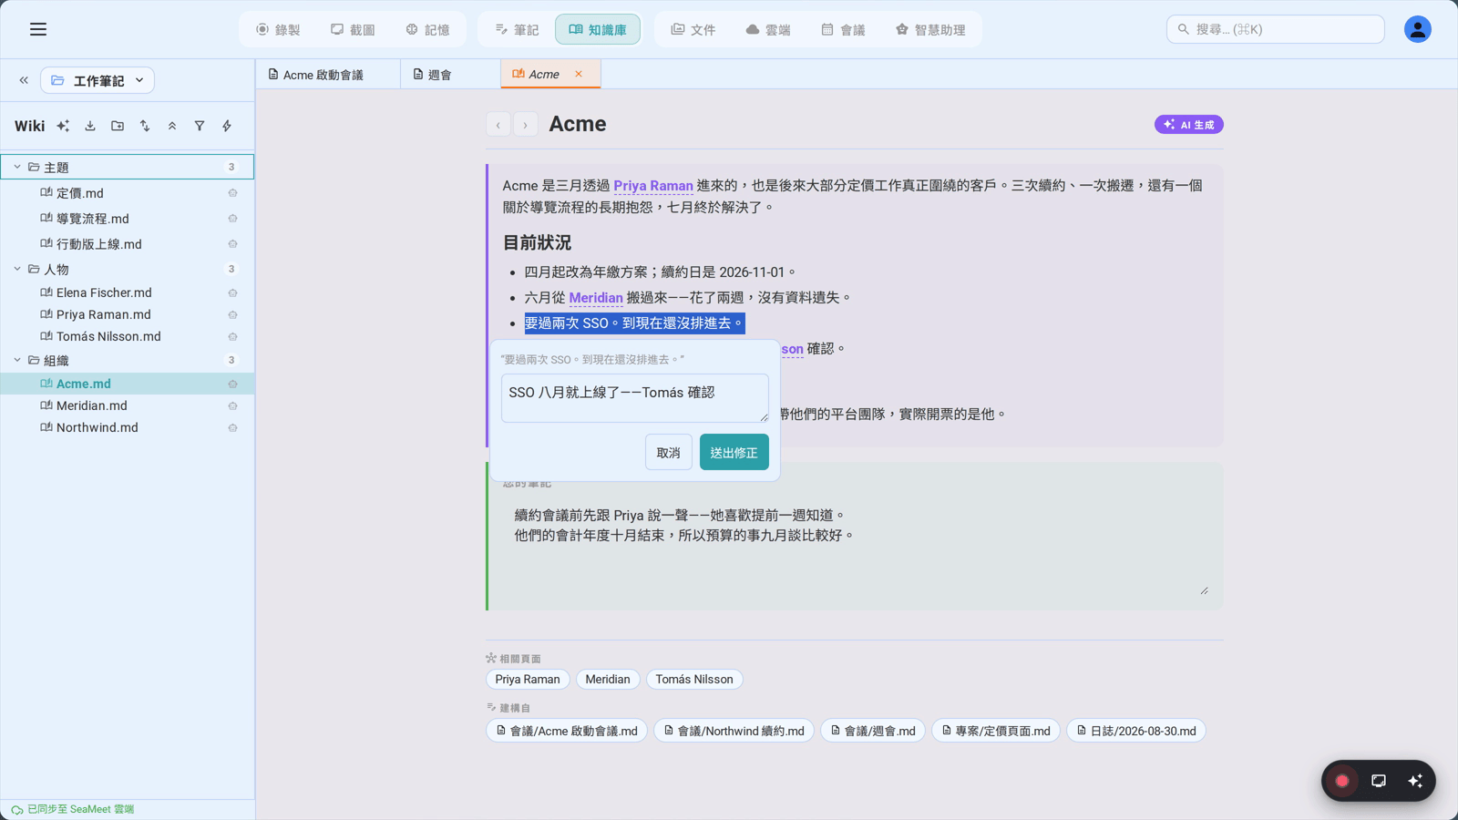This screenshot has width=1458, height=820.
Task: Click robot icon beside Elena Fischer.md
Action: click(232, 293)
